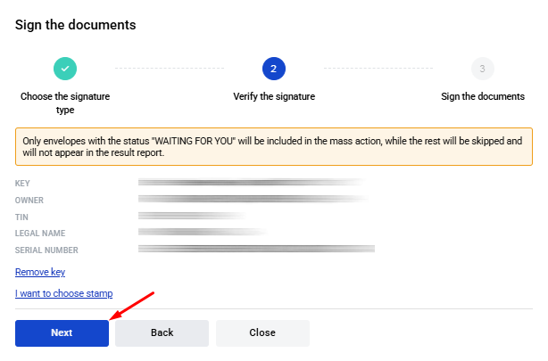This screenshot has height=361, width=548.
Task: Click the blurred LEGAL NAME value
Action: (x=203, y=232)
